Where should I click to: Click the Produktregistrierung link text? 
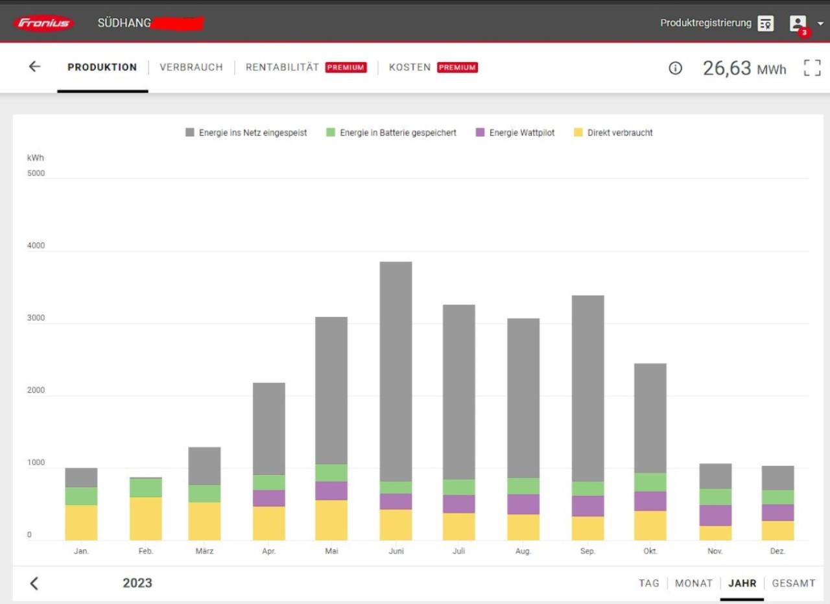click(x=705, y=23)
